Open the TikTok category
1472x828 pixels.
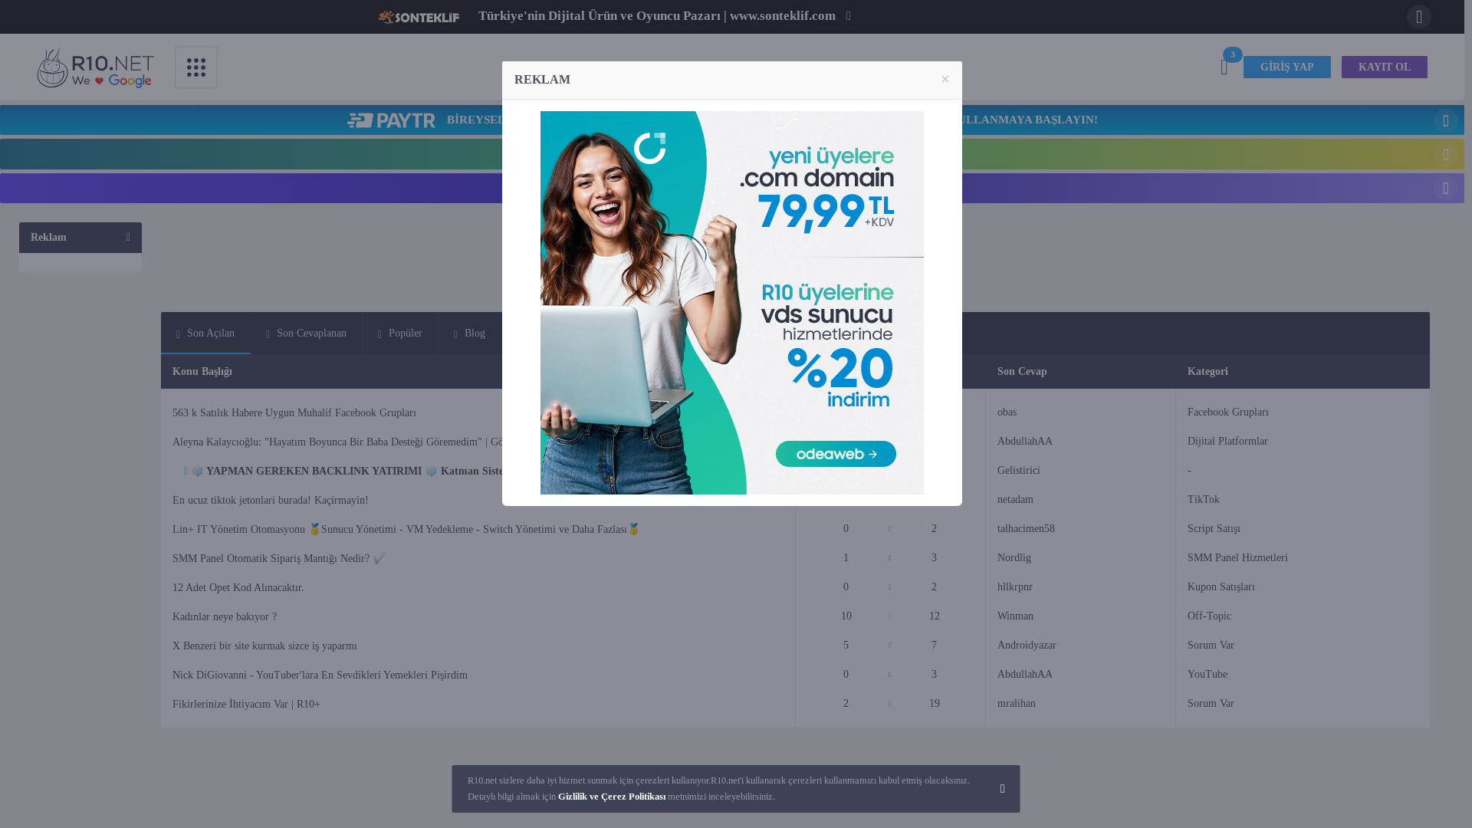pyautogui.click(x=1203, y=500)
